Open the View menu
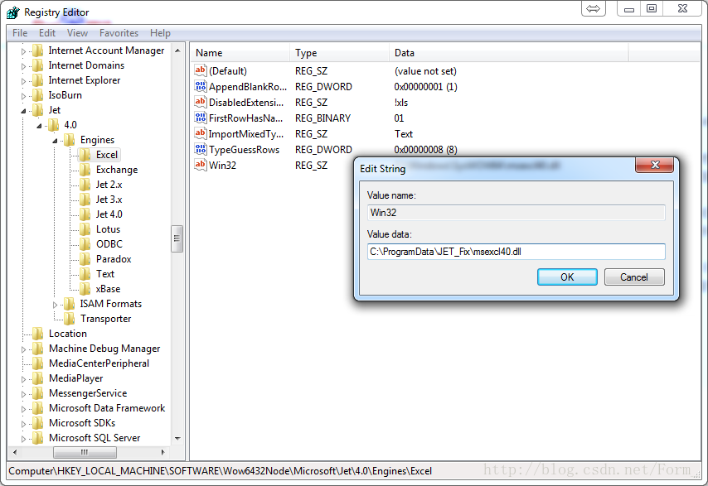The height and width of the screenshot is (486, 708). point(77,33)
